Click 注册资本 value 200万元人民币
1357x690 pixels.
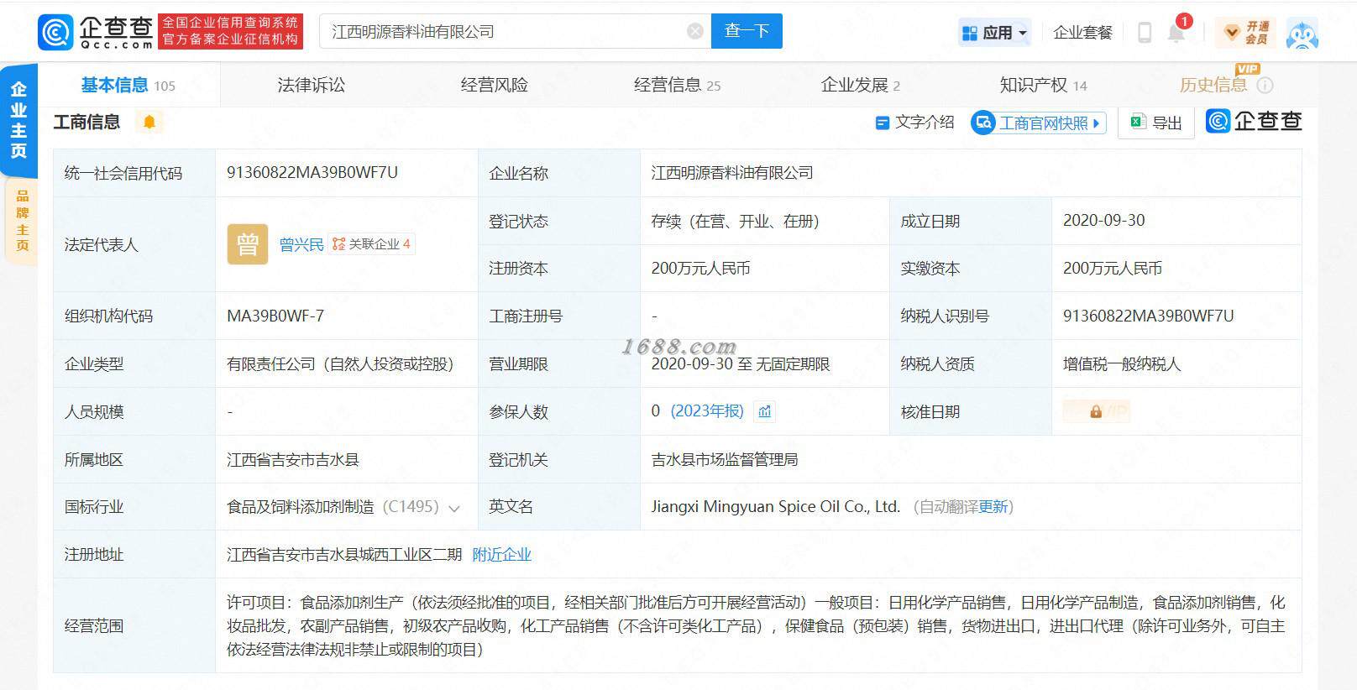701,269
